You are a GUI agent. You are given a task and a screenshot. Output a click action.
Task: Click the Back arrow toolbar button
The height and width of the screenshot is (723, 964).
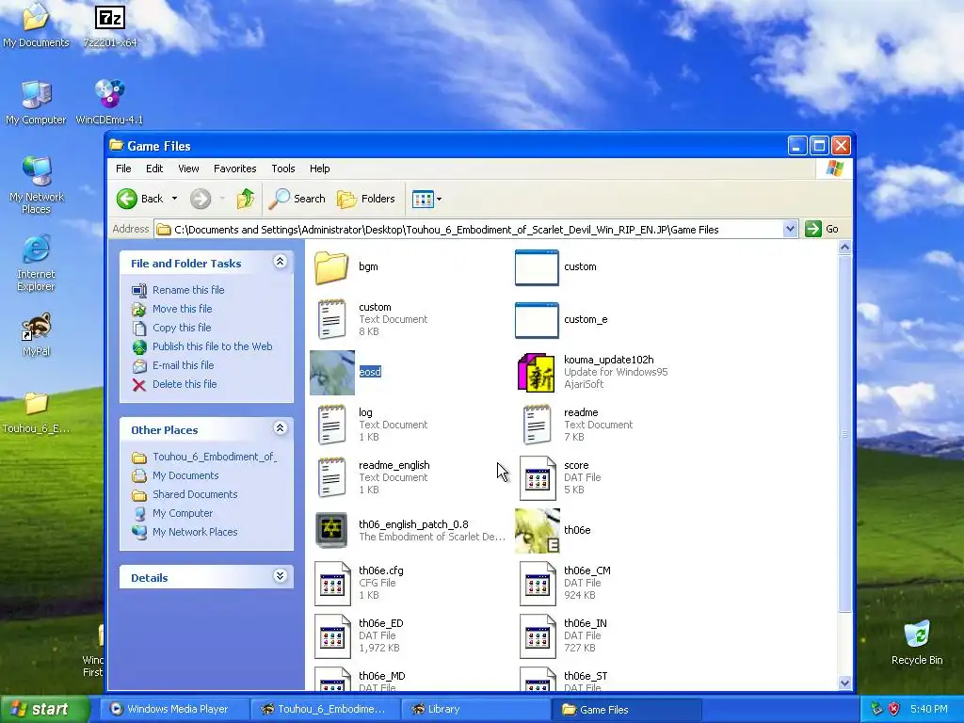pos(140,199)
